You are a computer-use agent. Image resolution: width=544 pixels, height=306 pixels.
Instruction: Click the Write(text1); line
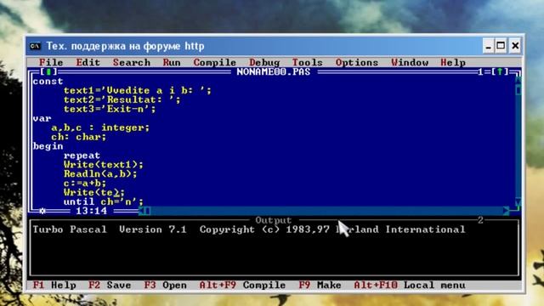click(104, 164)
